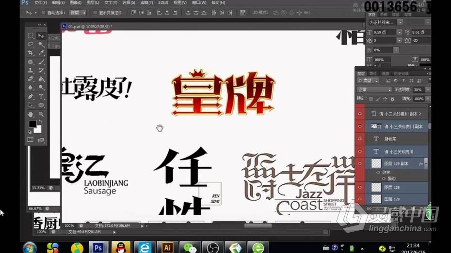Select the Move tool in the toolbox
Viewport: 451px width, 253px height.
(x=41, y=36)
